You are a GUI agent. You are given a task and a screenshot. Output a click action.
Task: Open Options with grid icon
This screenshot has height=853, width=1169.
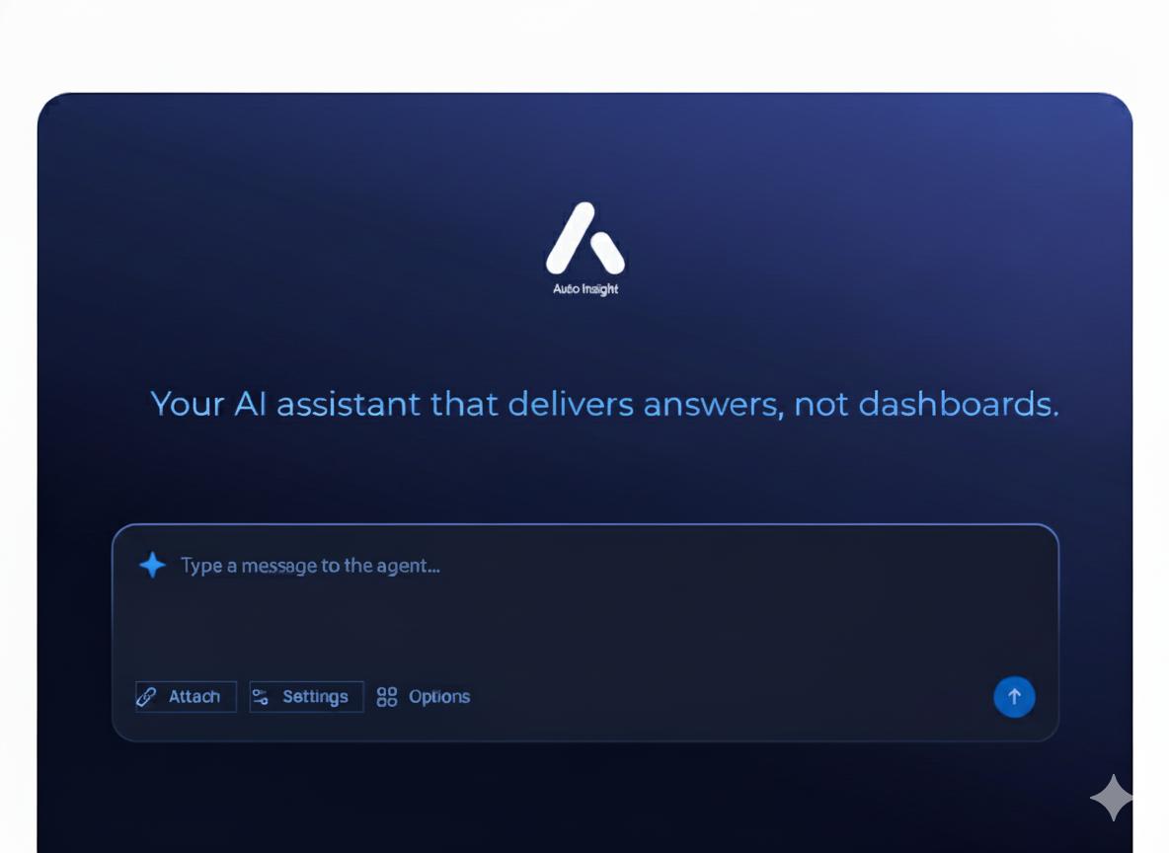[424, 696]
